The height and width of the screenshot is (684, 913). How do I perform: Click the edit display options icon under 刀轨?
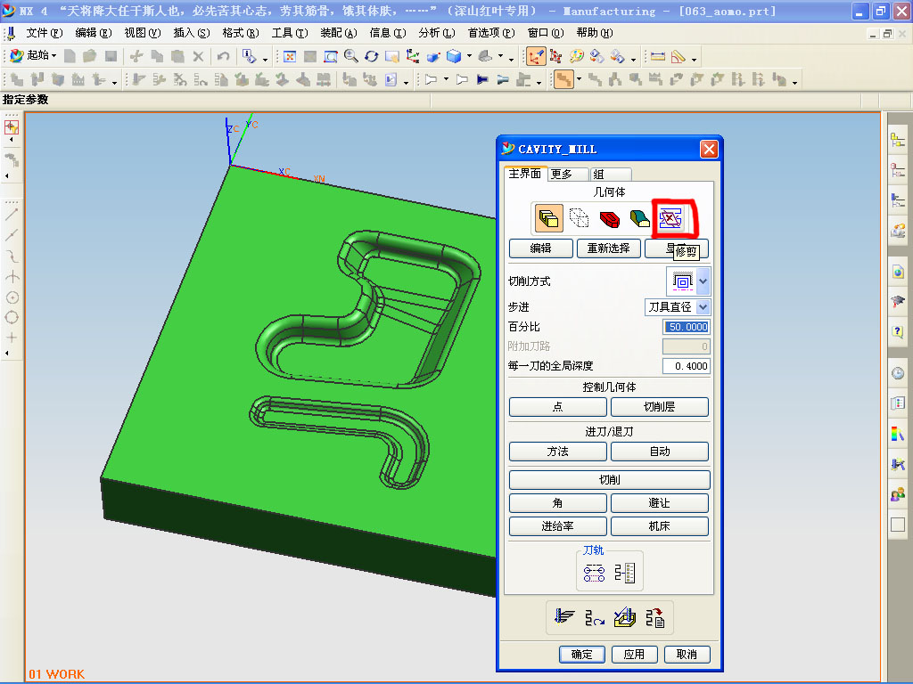click(x=594, y=573)
